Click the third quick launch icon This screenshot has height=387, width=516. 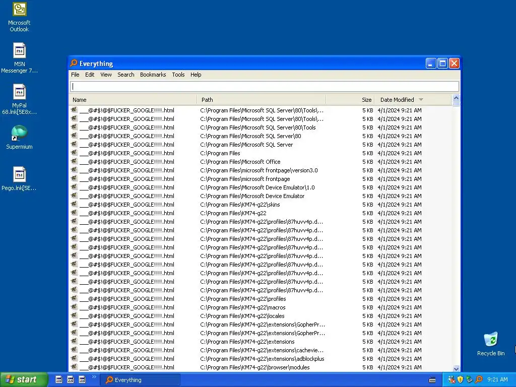click(82, 379)
